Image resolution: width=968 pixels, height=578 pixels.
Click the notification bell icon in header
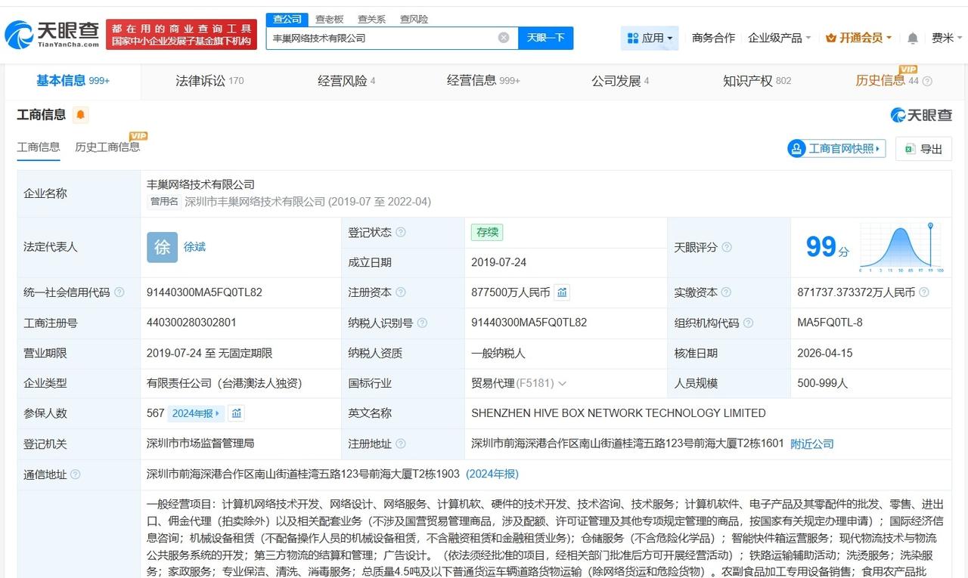point(913,38)
